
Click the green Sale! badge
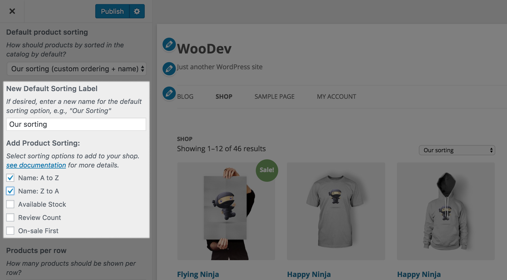(x=267, y=170)
